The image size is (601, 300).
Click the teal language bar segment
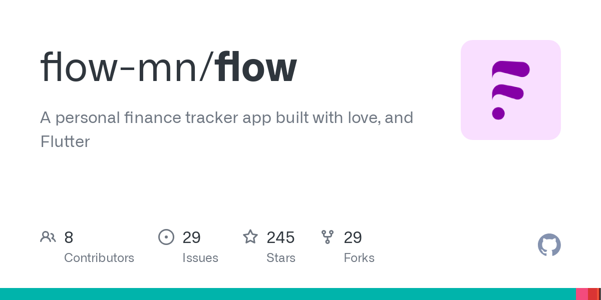(288, 294)
